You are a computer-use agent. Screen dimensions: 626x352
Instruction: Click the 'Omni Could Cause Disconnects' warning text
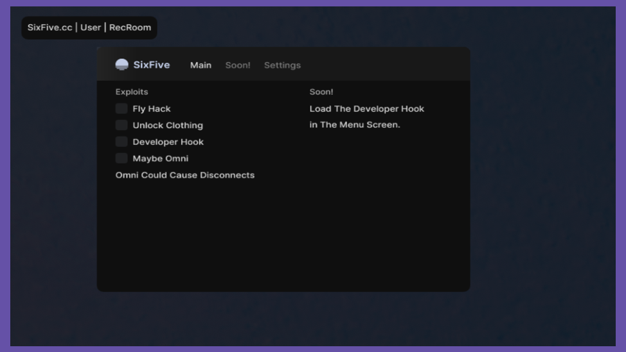(x=185, y=175)
